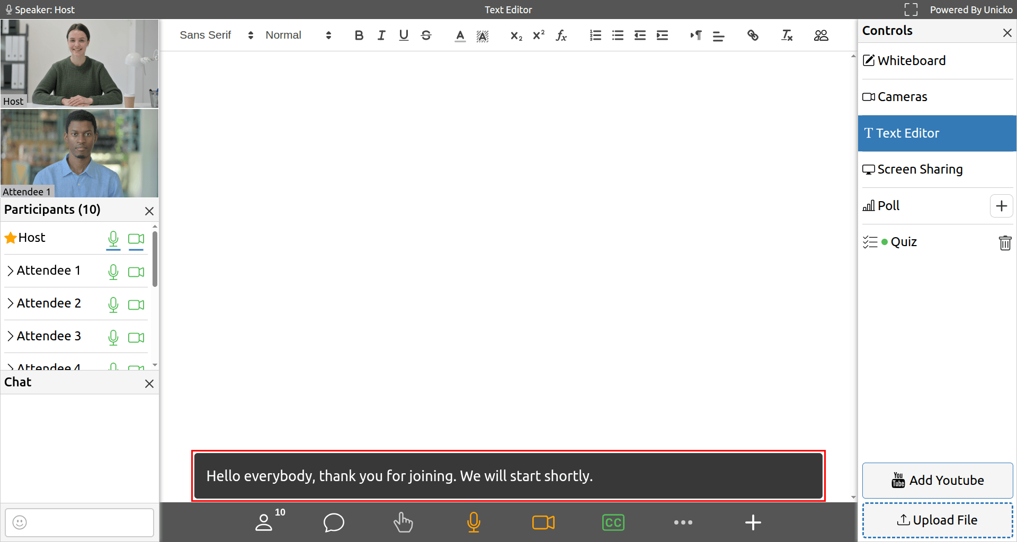Click the collaborators icon in the editor toolbar
Image resolution: width=1017 pixels, height=542 pixels.
(821, 35)
